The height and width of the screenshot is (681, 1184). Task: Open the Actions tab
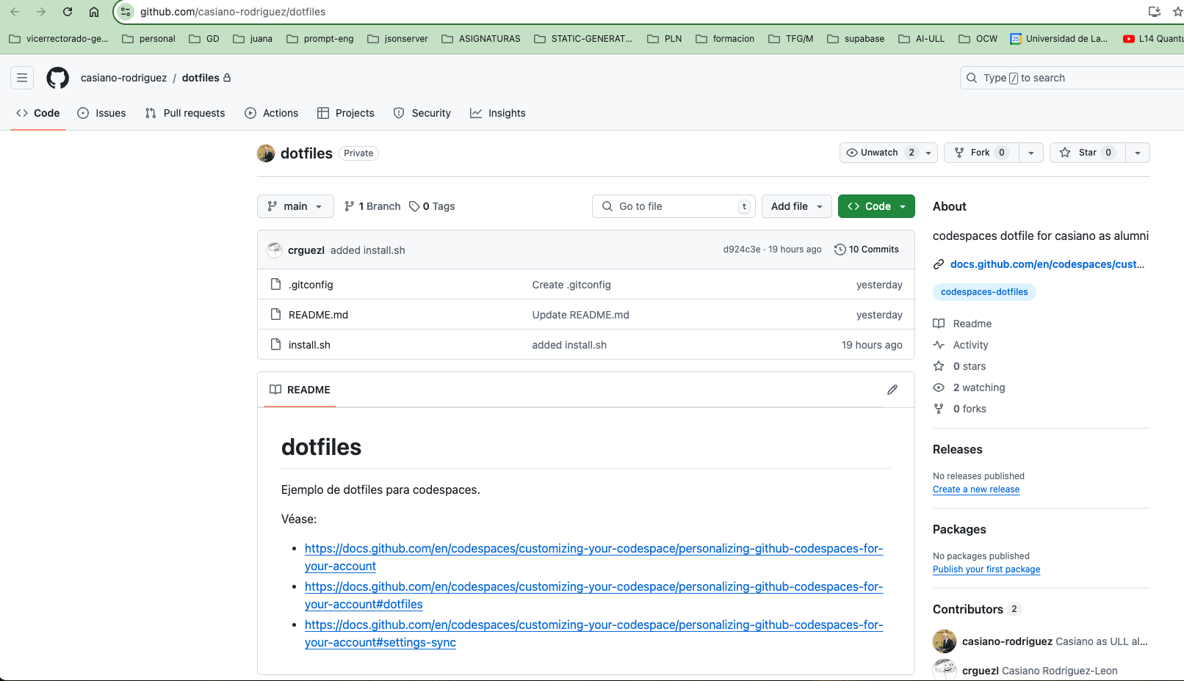tap(272, 113)
